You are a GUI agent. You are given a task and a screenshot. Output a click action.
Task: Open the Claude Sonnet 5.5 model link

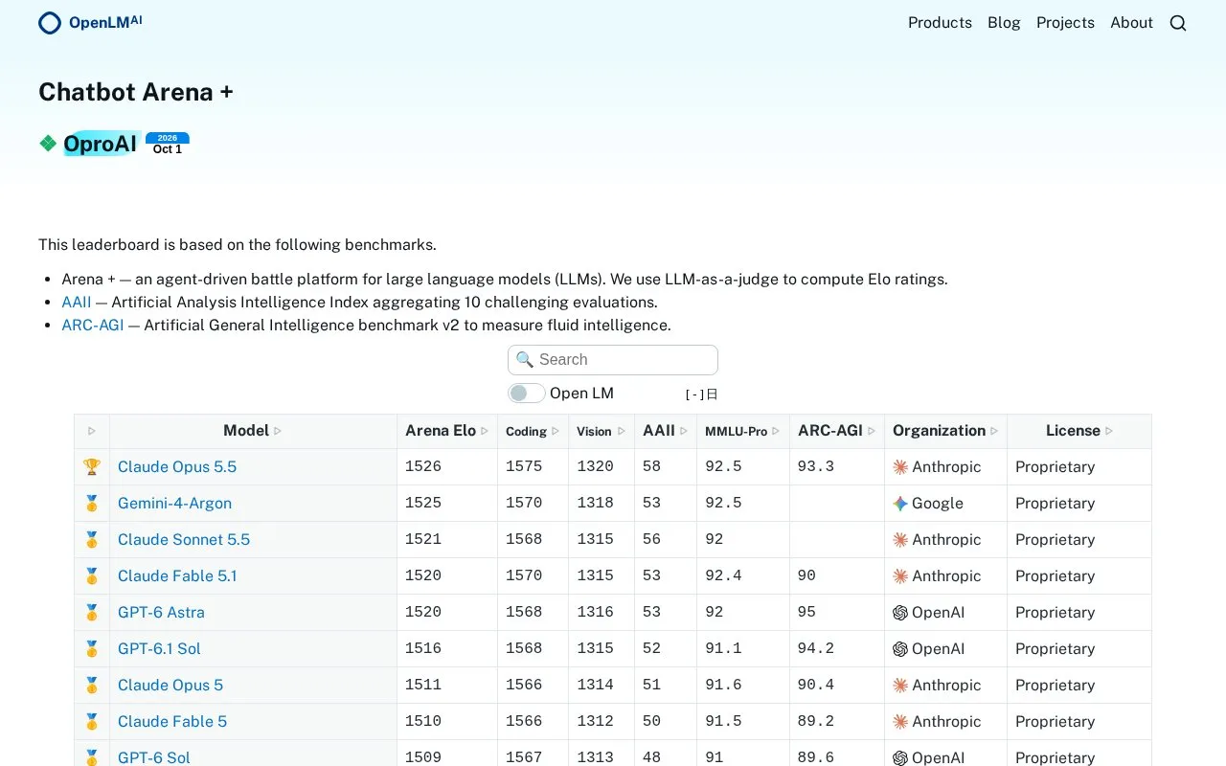point(184,540)
